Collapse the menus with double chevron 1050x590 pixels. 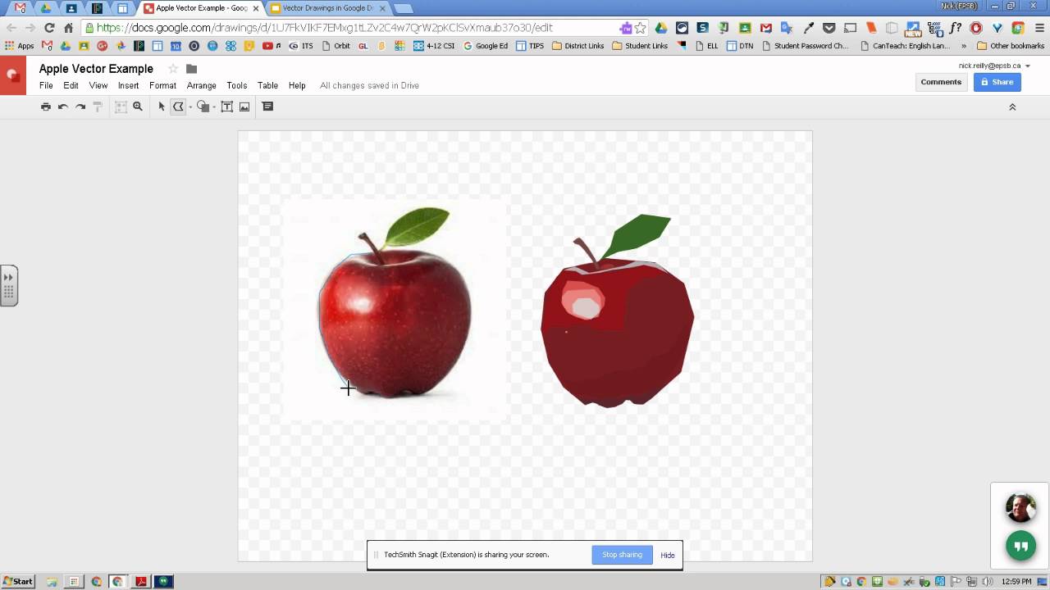(x=1012, y=107)
